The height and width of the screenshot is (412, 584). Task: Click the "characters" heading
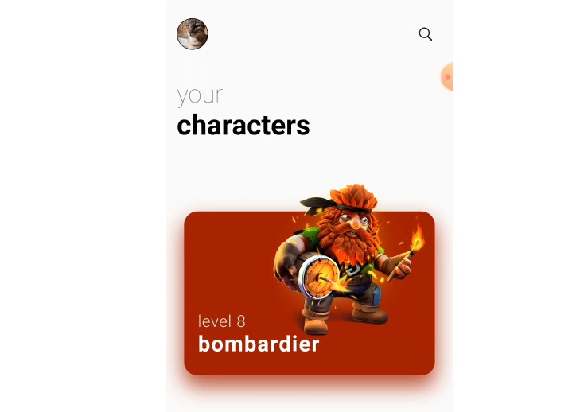coord(243,126)
